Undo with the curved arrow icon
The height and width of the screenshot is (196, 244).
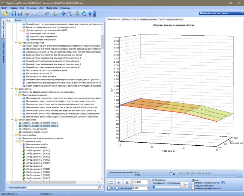(x=47, y=14)
